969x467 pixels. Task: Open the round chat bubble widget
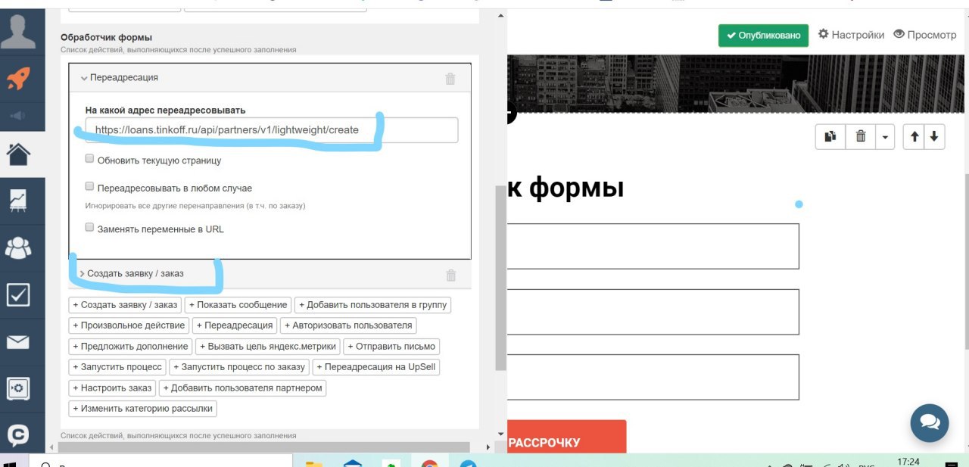930,422
